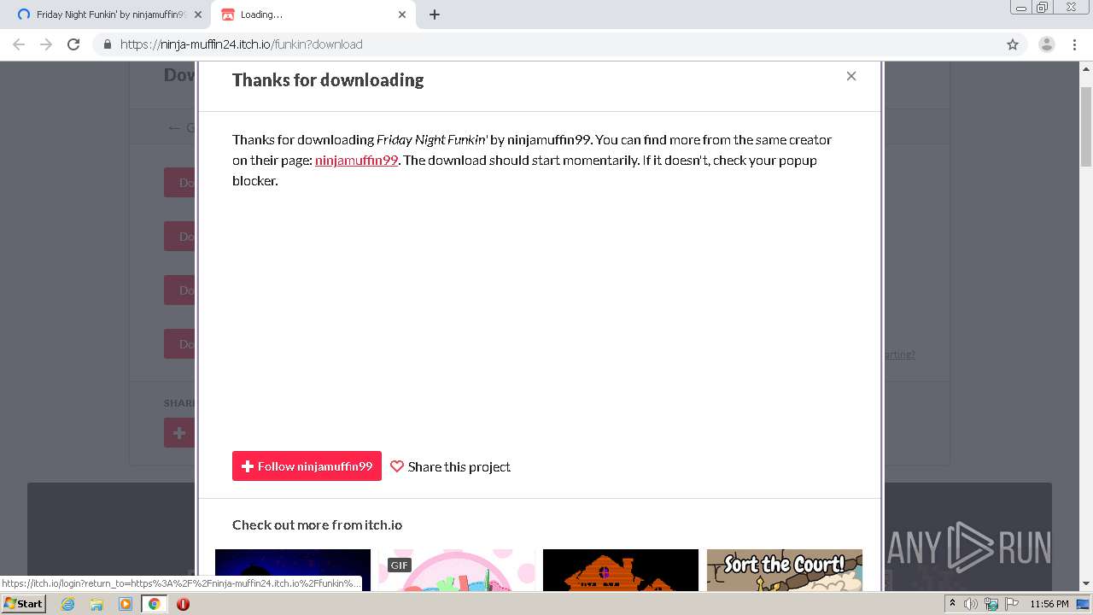Bookmark this page with star icon
Viewport: 1093px width, 615px height.
[x=1013, y=44]
